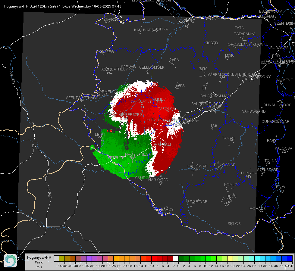295x271 pixels.
Task: Pick the violet swatch between -34 and -32
Action: [x=89, y=258]
